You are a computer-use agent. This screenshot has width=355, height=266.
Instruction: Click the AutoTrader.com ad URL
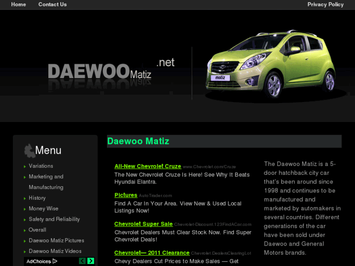point(155,196)
